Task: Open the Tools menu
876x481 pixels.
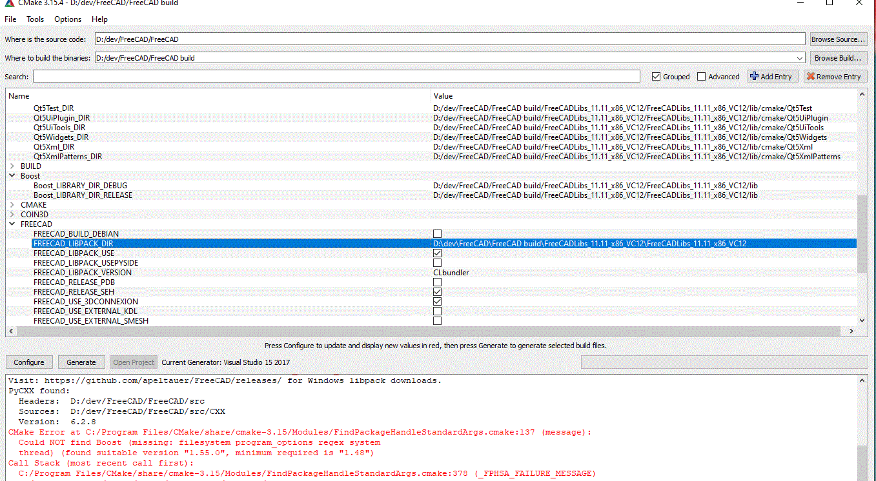Action: click(x=36, y=19)
